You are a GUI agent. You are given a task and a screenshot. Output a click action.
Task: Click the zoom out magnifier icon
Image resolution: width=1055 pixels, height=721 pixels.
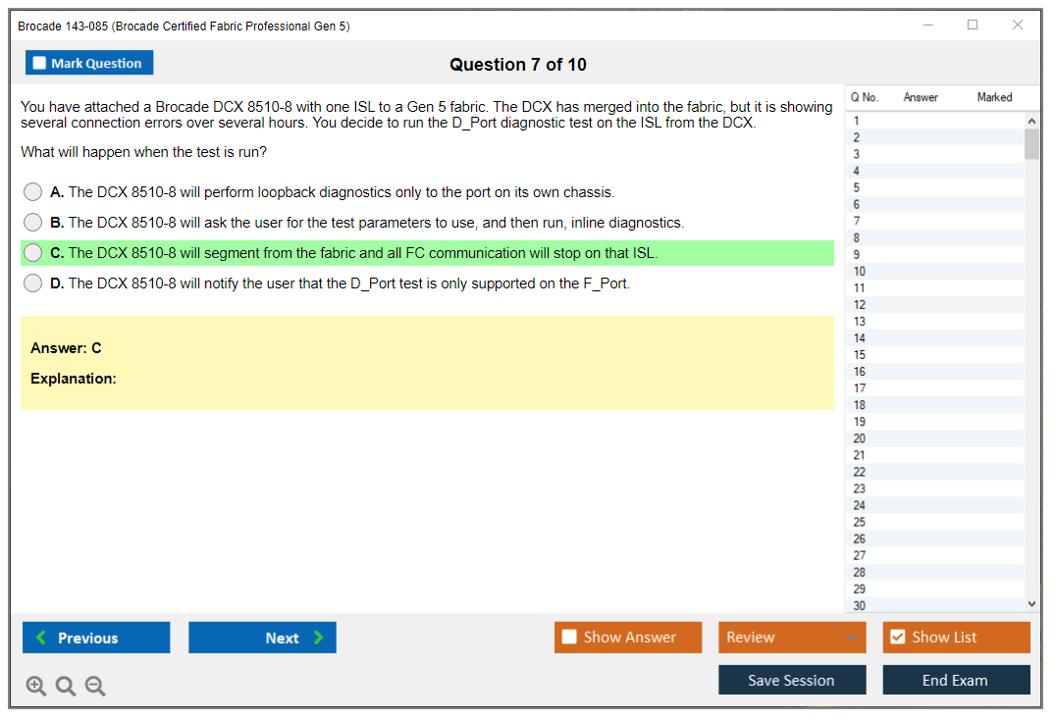click(95, 687)
